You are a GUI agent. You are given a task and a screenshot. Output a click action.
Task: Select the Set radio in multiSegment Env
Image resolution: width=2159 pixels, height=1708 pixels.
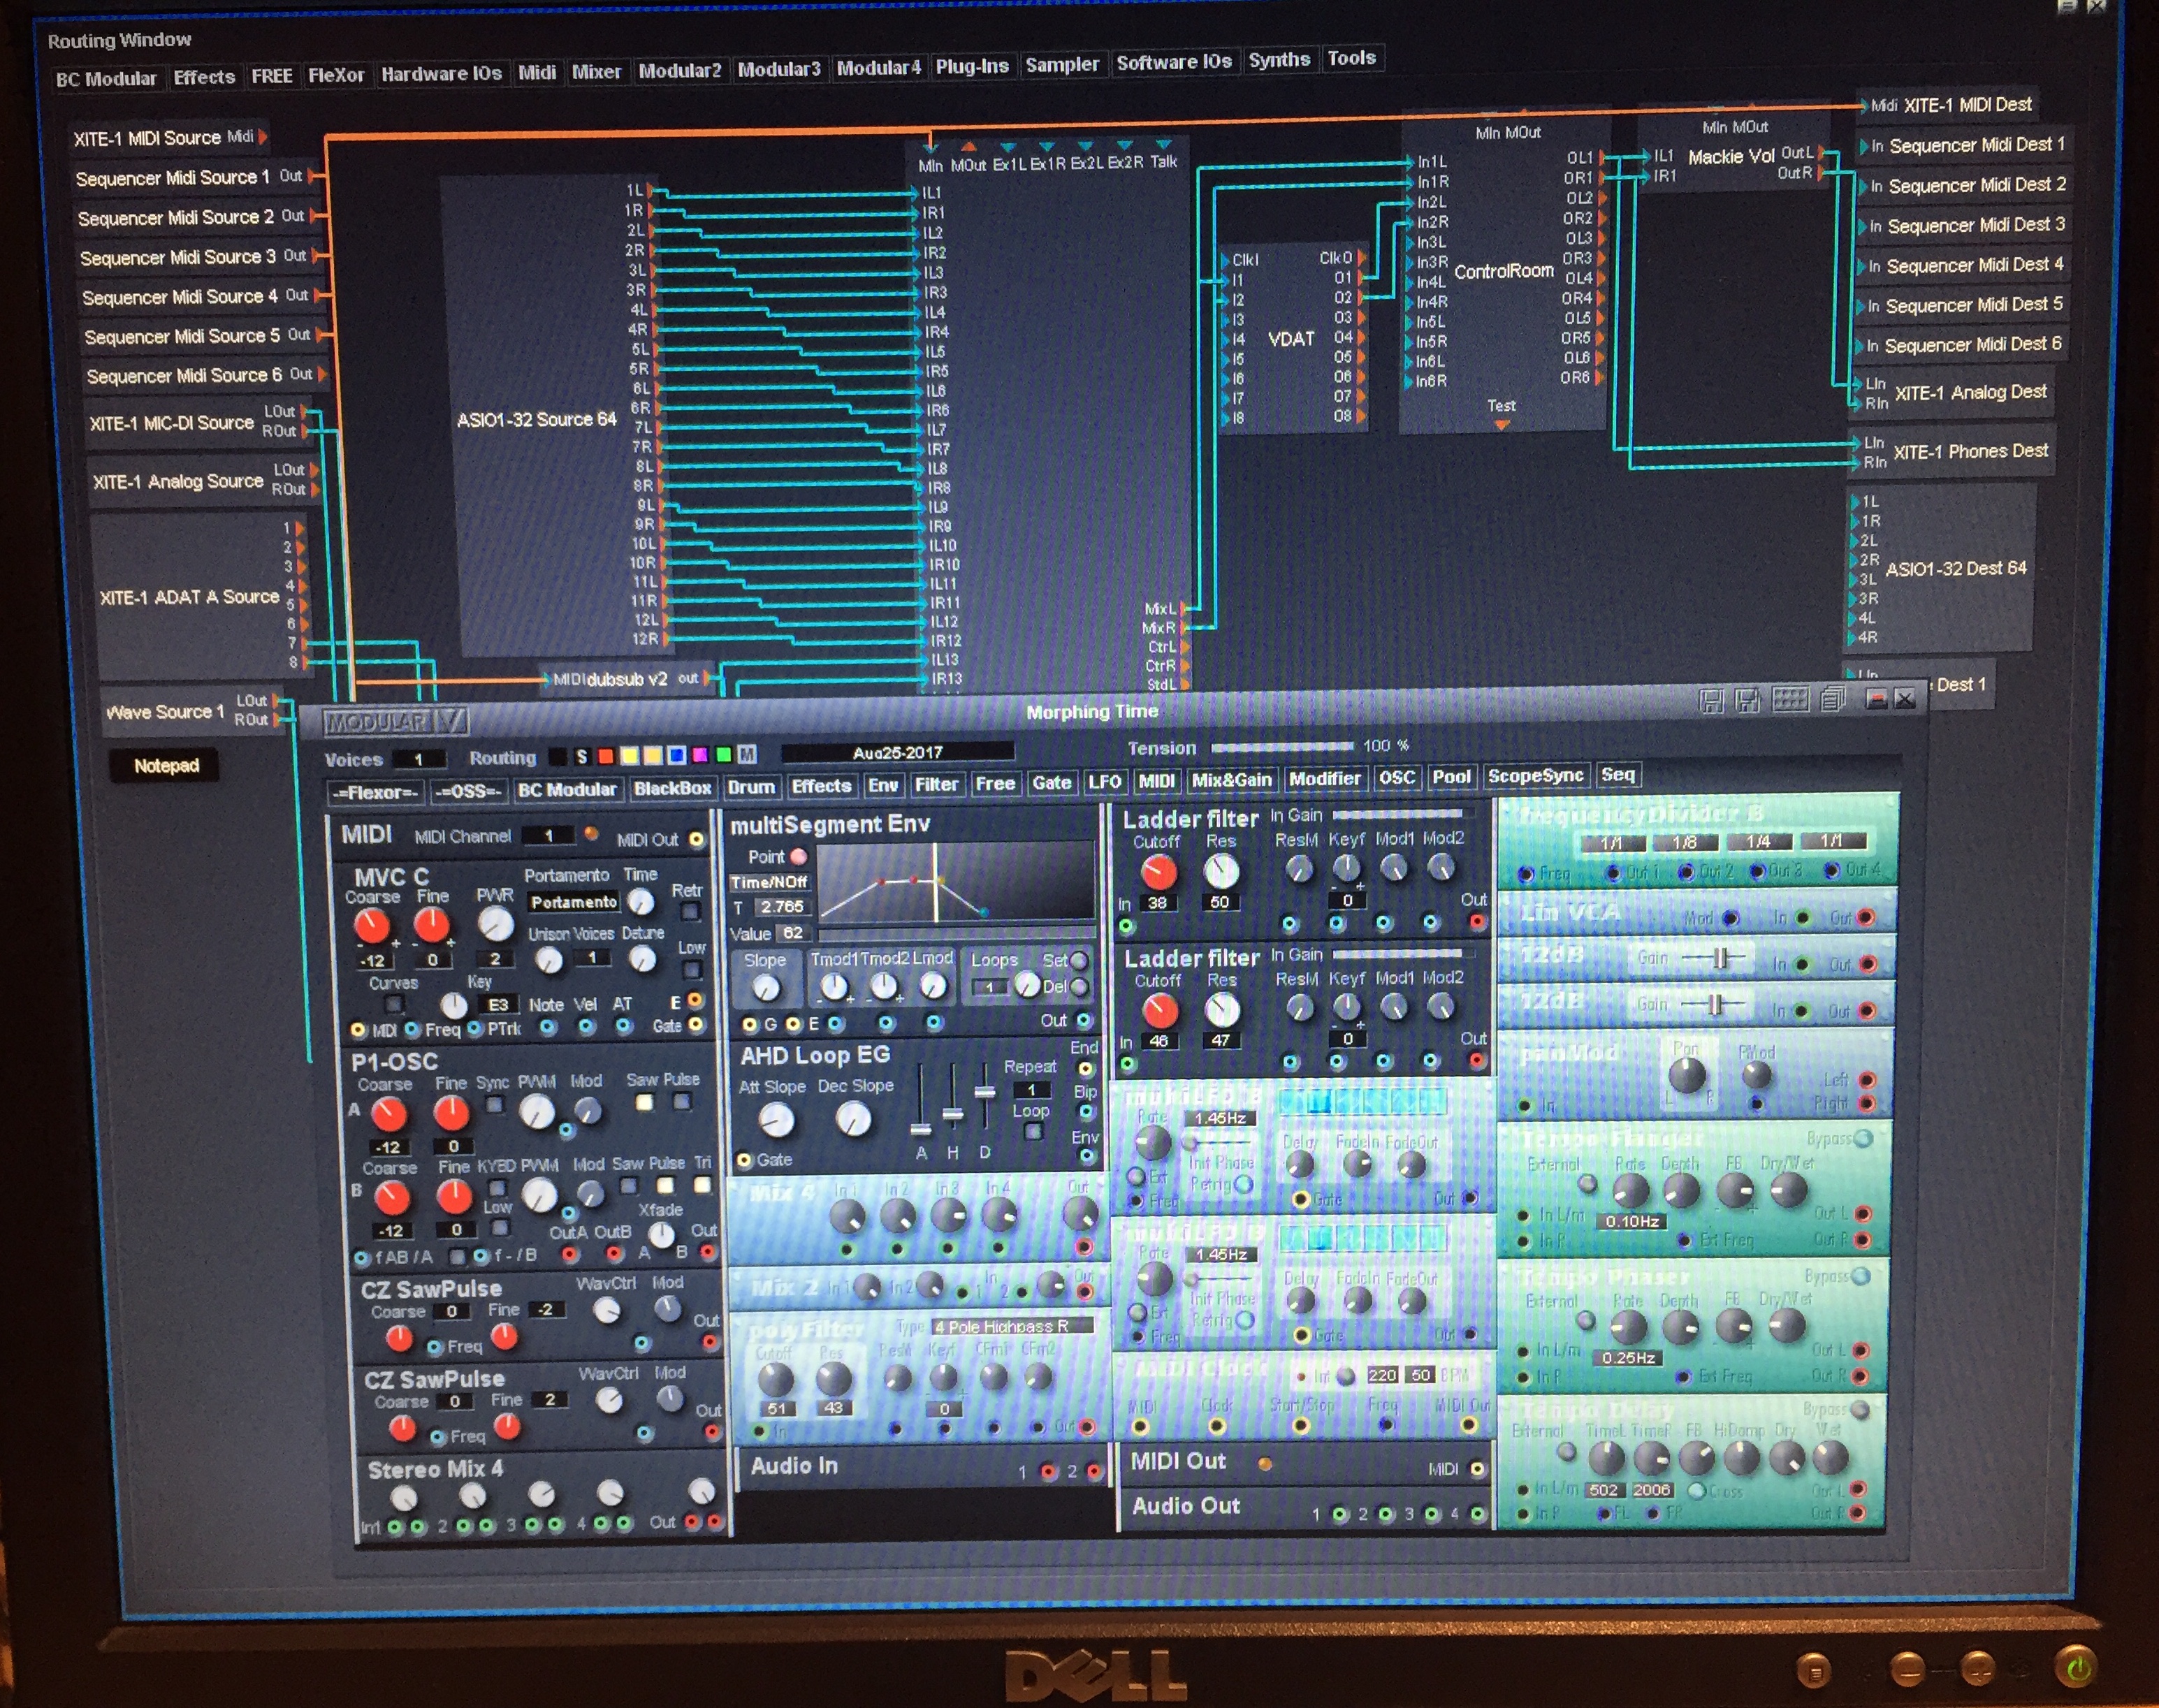coord(1079,960)
